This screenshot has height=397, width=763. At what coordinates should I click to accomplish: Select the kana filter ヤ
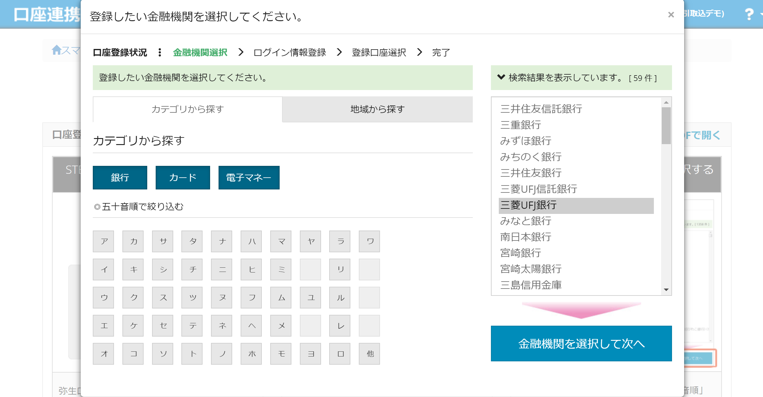(310, 241)
